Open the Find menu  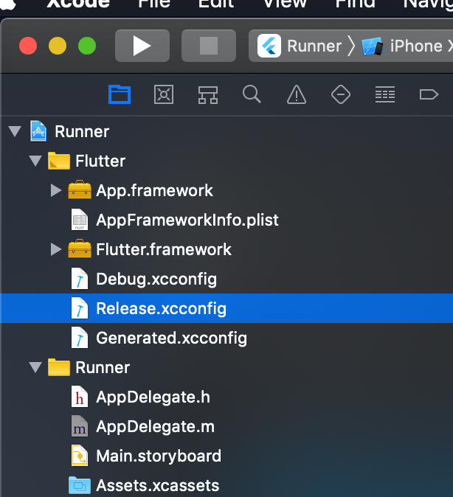click(x=355, y=4)
